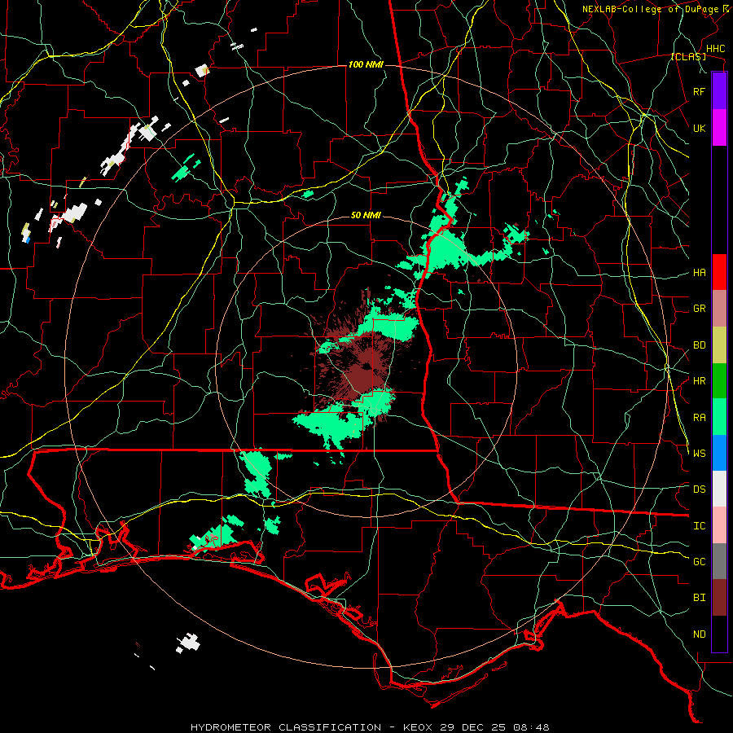Click the HHC label at top right
This screenshot has width=733, height=733.
[716, 49]
